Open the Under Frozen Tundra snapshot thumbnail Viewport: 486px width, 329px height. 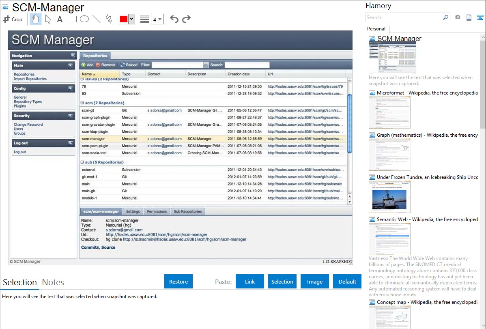(x=389, y=197)
